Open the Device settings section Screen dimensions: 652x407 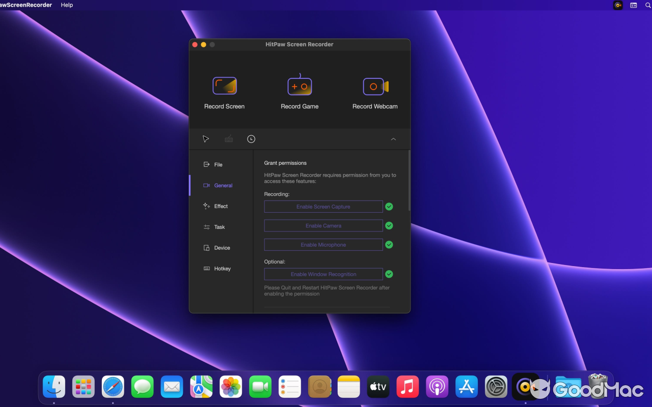tap(223, 248)
